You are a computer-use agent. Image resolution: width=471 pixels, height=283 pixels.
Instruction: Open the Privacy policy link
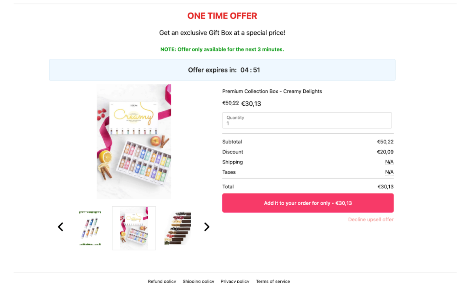(235, 281)
